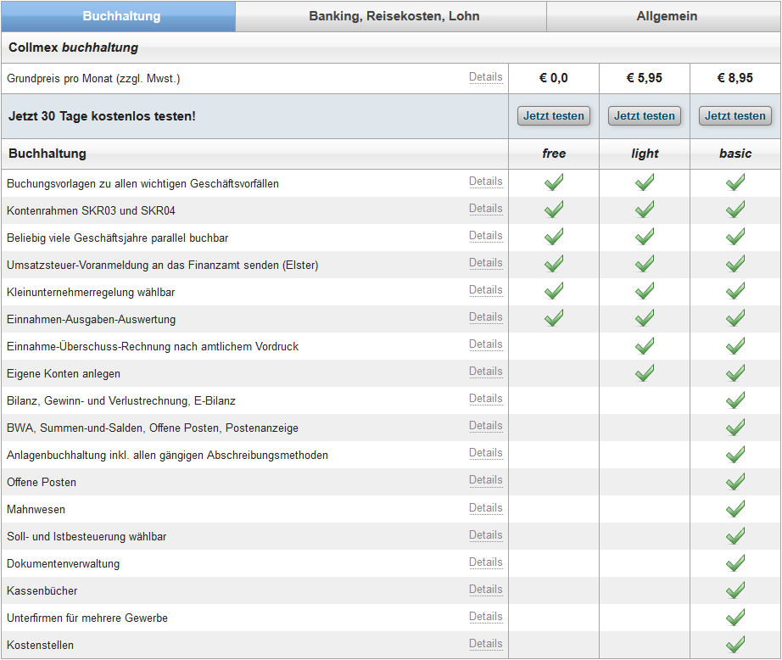Click the 'Jetzt 30 Tage kostenlos testen!' text

(x=102, y=116)
